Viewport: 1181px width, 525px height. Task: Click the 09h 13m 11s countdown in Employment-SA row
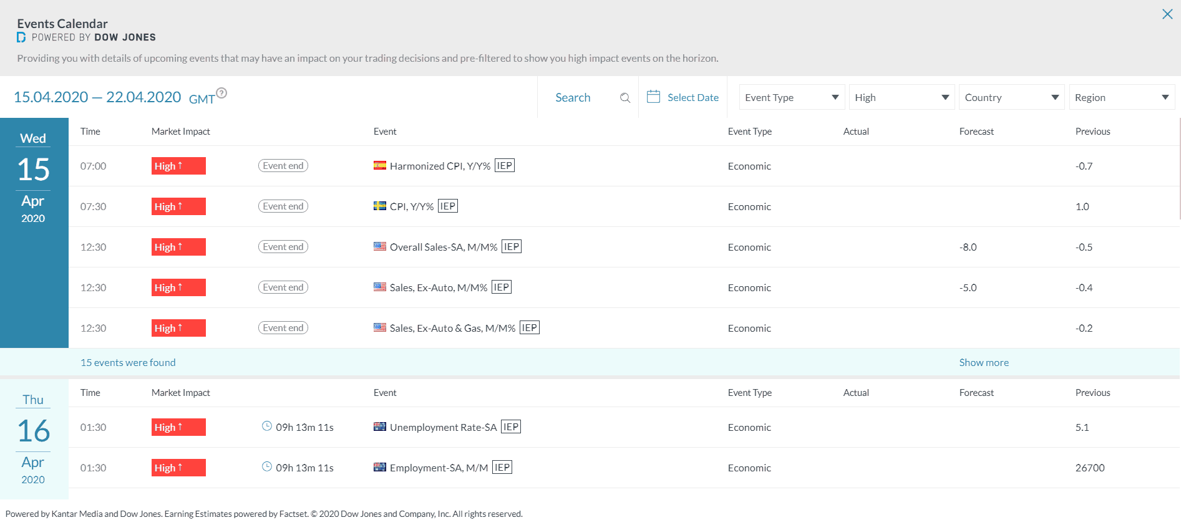click(304, 468)
